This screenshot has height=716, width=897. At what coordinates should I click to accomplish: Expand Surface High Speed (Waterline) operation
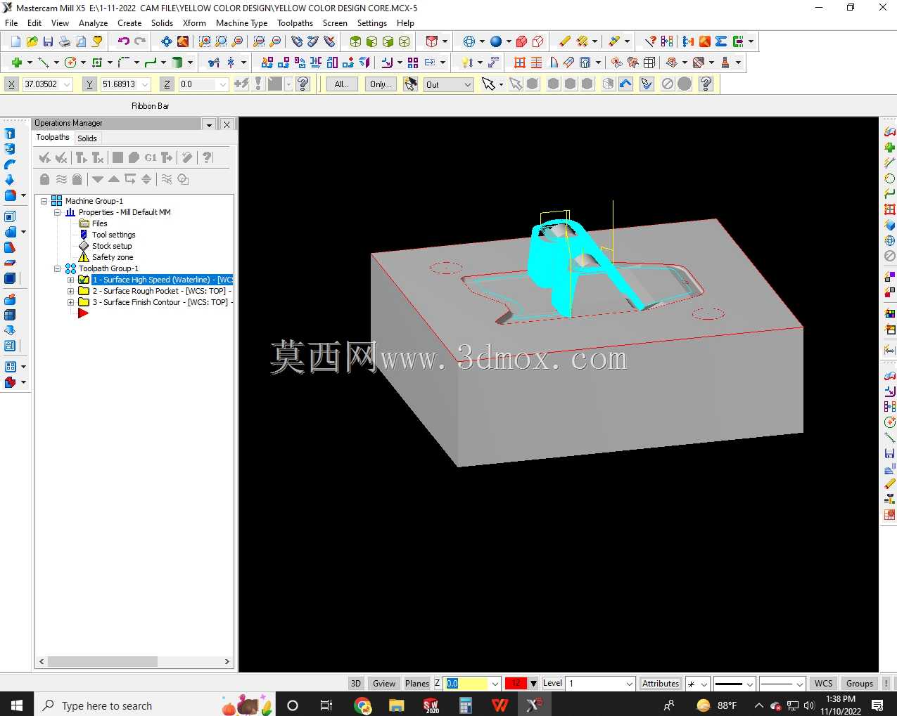click(x=70, y=280)
